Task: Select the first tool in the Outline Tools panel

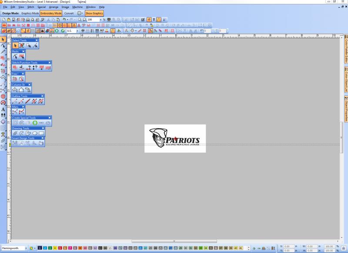Action: pos(15,101)
